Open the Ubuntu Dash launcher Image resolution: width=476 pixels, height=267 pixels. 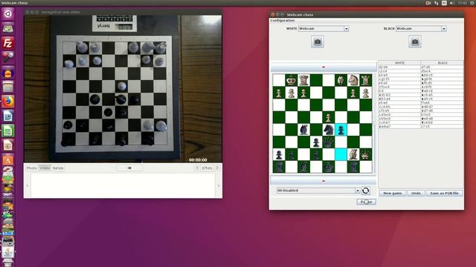click(x=7, y=14)
